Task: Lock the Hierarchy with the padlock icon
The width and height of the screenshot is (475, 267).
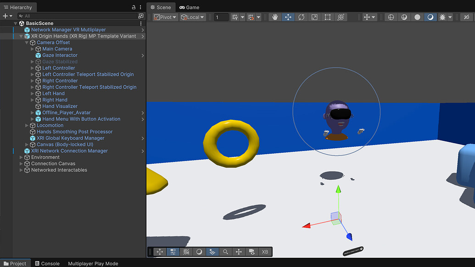Action: click(x=133, y=7)
